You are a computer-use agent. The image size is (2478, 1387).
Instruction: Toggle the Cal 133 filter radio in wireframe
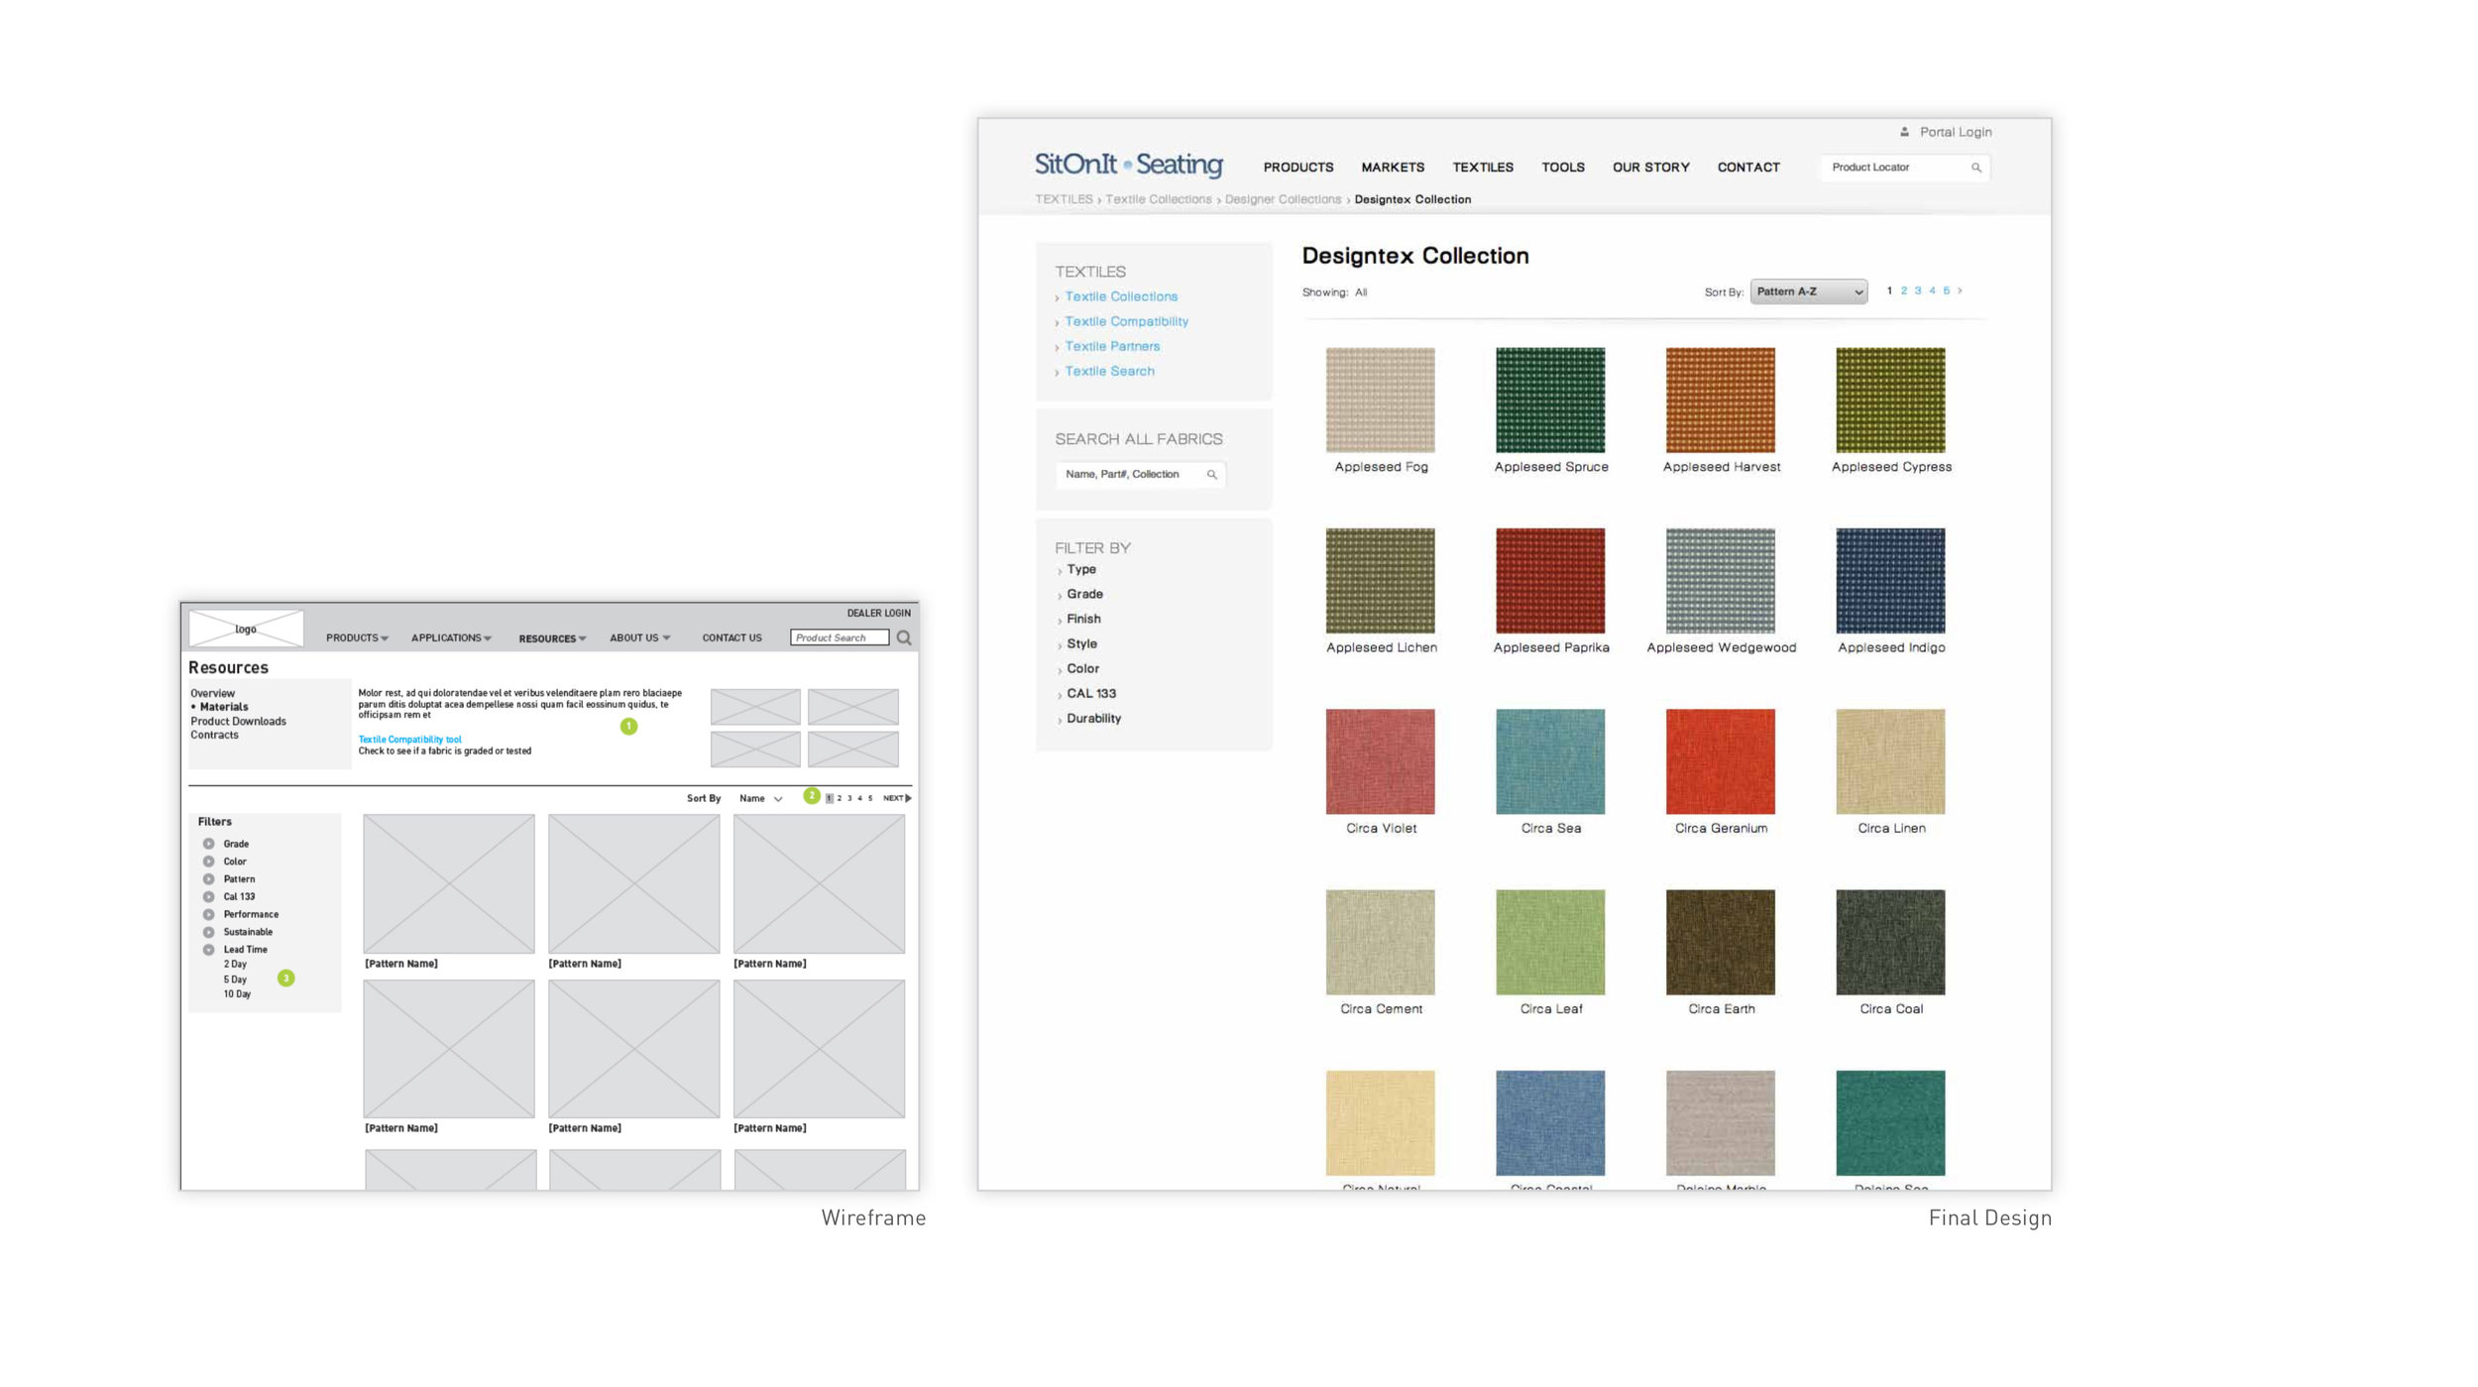[x=208, y=897]
